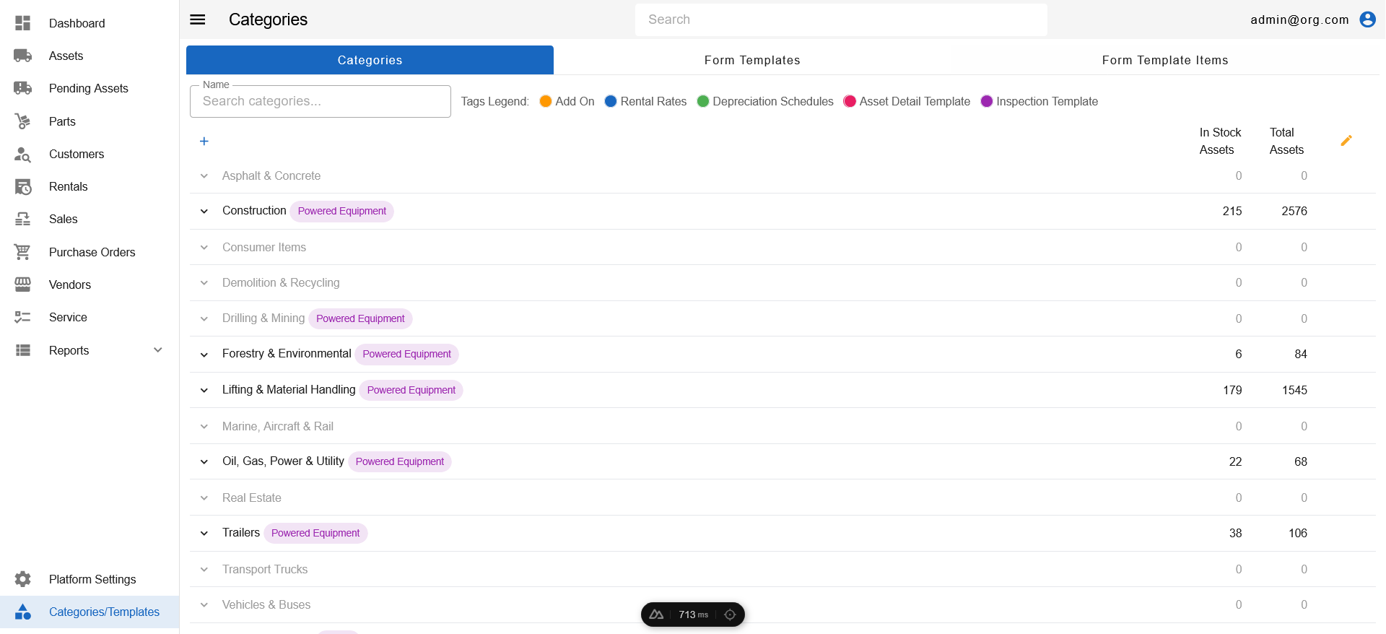This screenshot has width=1386, height=634.
Task: Open Platform Settings gear in sidebar
Action: (23, 579)
